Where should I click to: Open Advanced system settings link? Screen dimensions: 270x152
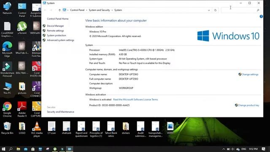click(x=60, y=40)
